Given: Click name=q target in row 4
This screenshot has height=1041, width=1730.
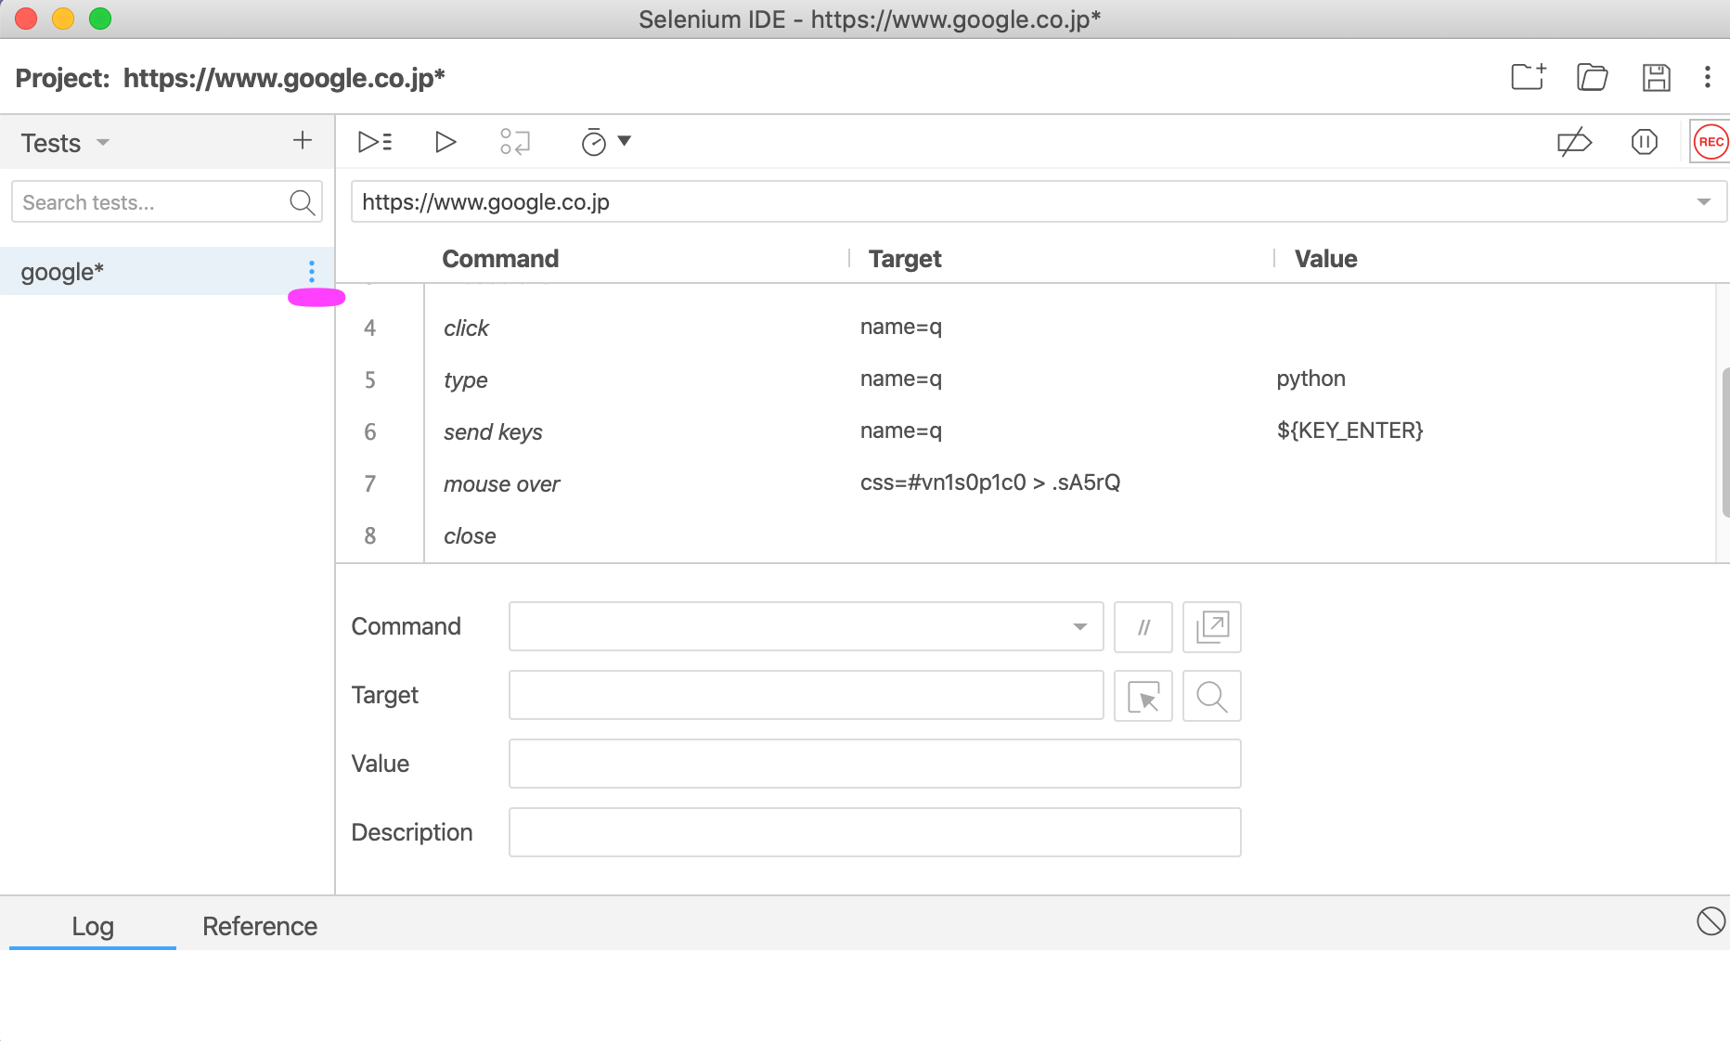Looking at the screenshot, I should coord(901,327).
